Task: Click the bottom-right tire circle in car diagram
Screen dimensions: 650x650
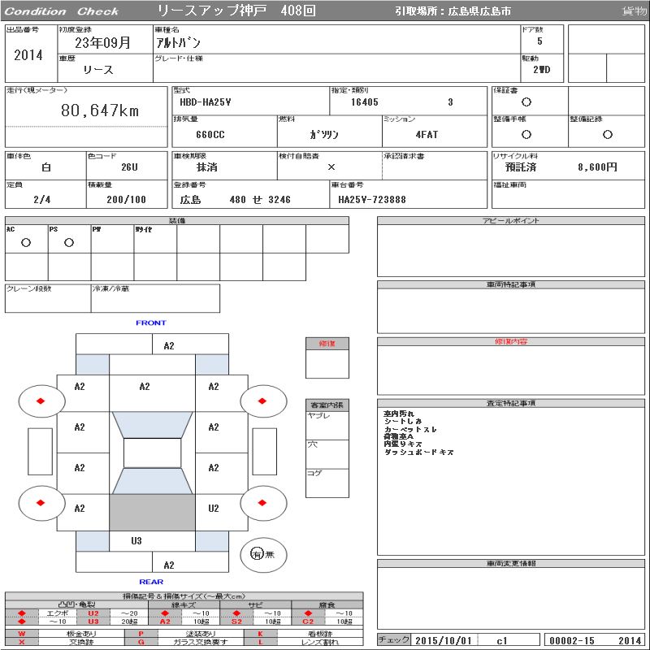Action: point(263,503)
